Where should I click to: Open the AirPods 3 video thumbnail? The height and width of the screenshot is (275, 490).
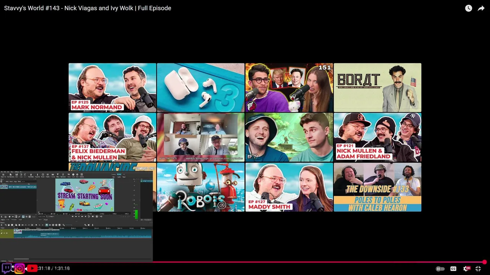point(201,87)
